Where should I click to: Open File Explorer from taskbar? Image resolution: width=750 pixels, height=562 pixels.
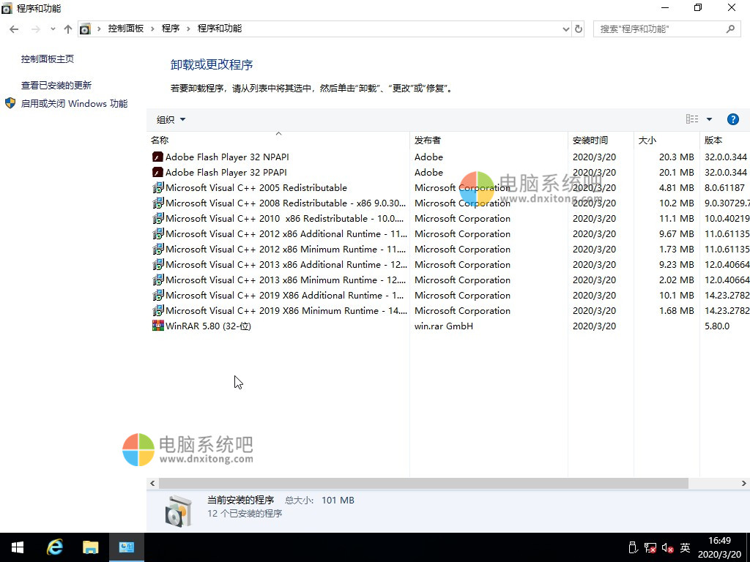coord(91,547)
